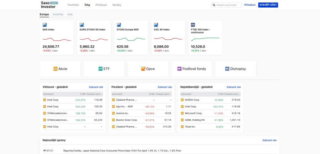The width and height of the screenshot is (320, 154).
Task: Open the Japan Core Consumer Price Index headline
Action: click(122, 151)
